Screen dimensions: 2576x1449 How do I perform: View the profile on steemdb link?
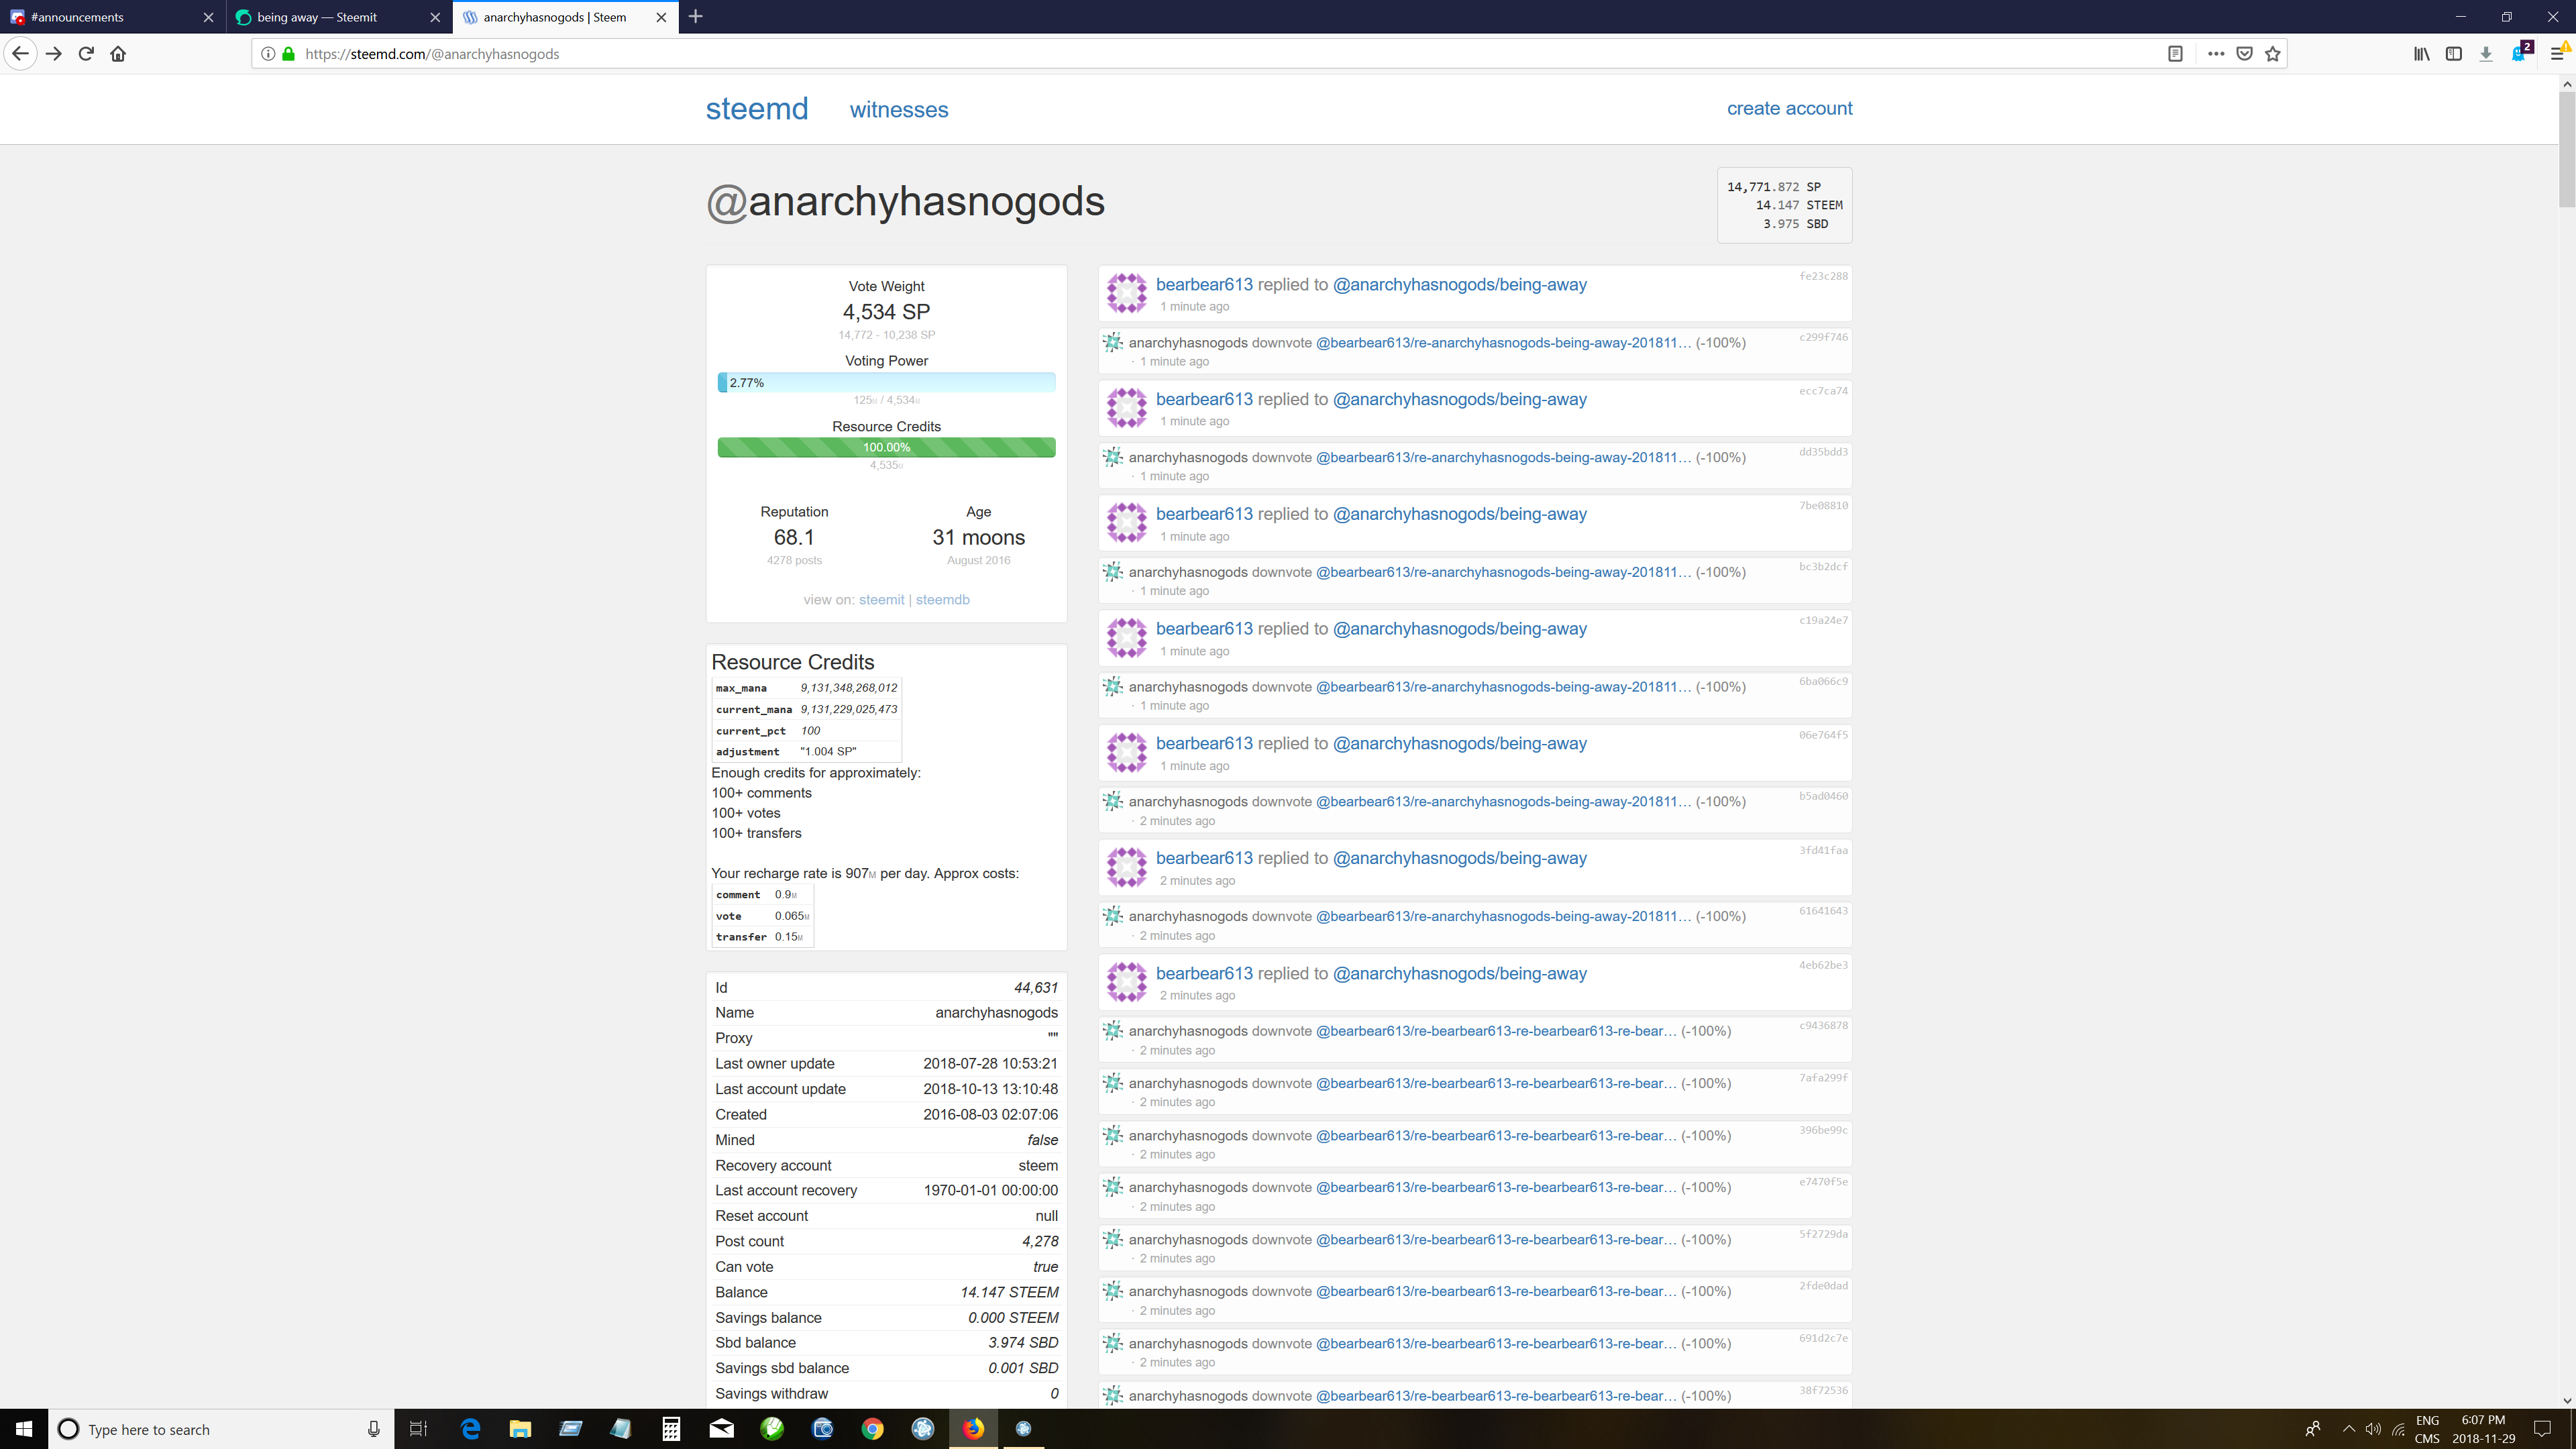pyautogui.click(x=942, y=600)
